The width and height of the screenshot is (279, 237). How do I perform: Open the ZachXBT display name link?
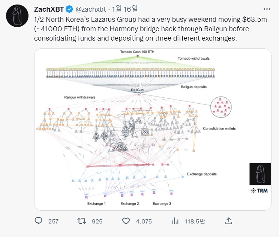coord(49,9)
